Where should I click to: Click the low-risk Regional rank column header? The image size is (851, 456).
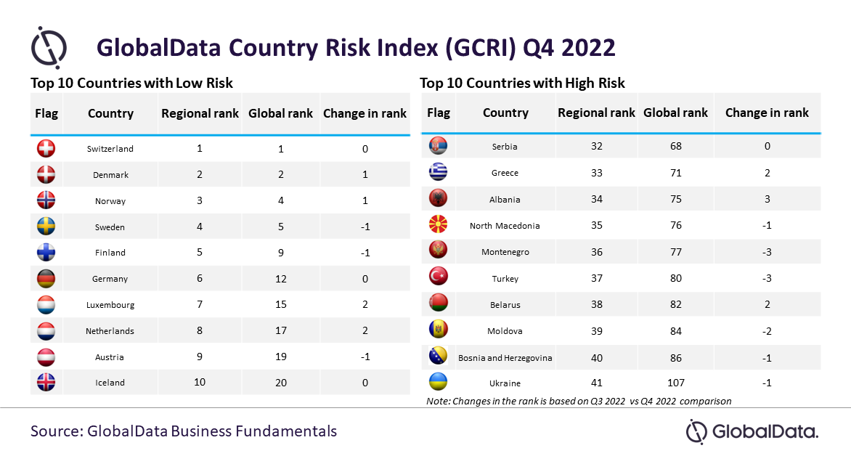200,113
